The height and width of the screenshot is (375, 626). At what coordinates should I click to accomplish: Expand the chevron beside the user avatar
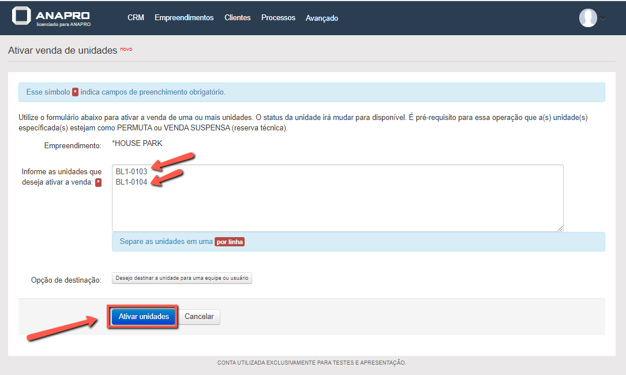pos(603,18)
